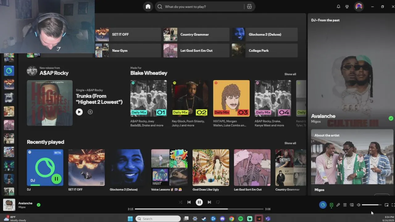Open "DJ • From the past" panel header
395x222 pixels.
coord(325,20)
